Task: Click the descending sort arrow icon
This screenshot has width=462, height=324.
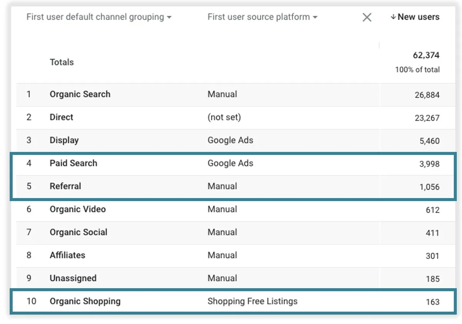Action: pos(393,17)
